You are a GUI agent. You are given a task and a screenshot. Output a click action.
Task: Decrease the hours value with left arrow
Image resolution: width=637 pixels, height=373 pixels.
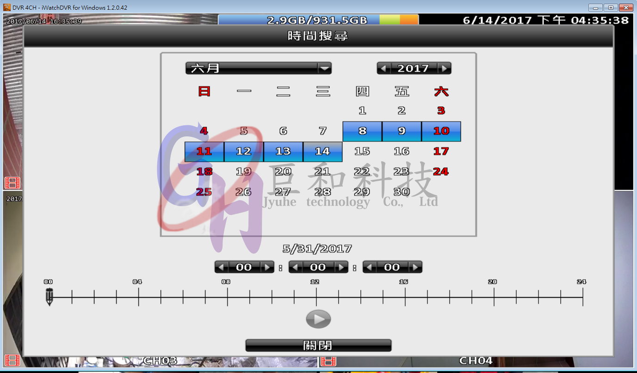222,267
